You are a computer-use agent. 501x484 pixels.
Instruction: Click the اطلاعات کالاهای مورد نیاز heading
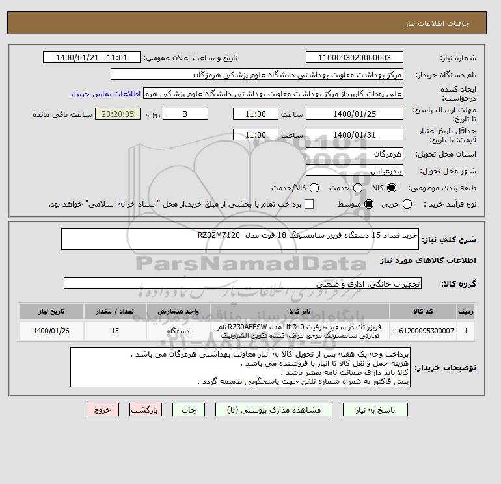428,261
